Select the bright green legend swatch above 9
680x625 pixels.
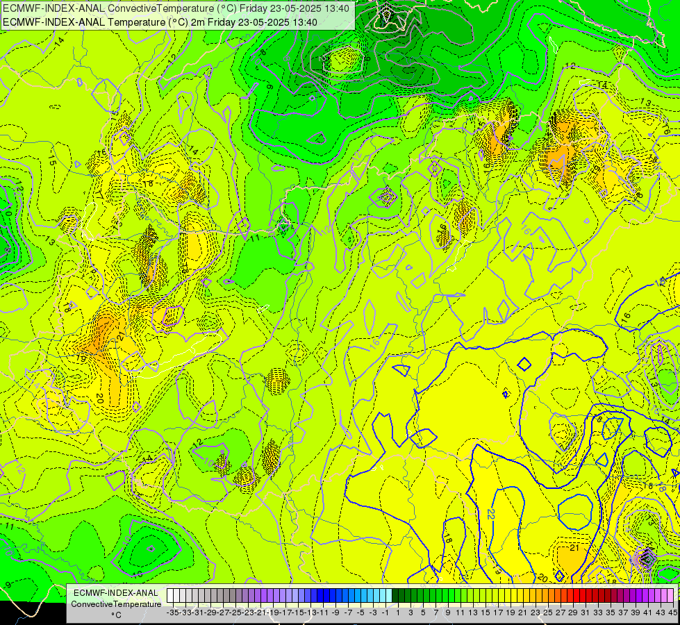tap(445, 595)
